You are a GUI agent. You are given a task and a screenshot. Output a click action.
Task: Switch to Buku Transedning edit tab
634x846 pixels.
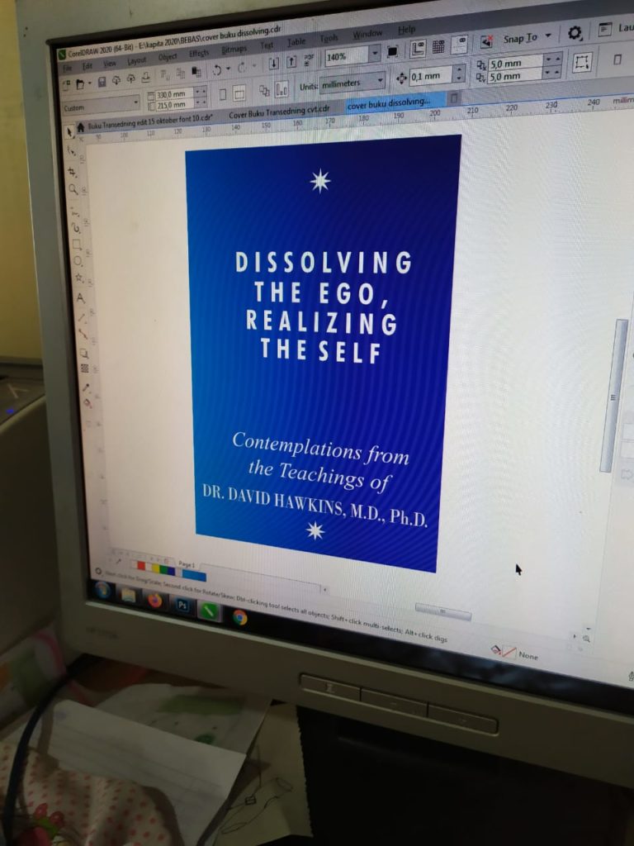click(149, 121)
